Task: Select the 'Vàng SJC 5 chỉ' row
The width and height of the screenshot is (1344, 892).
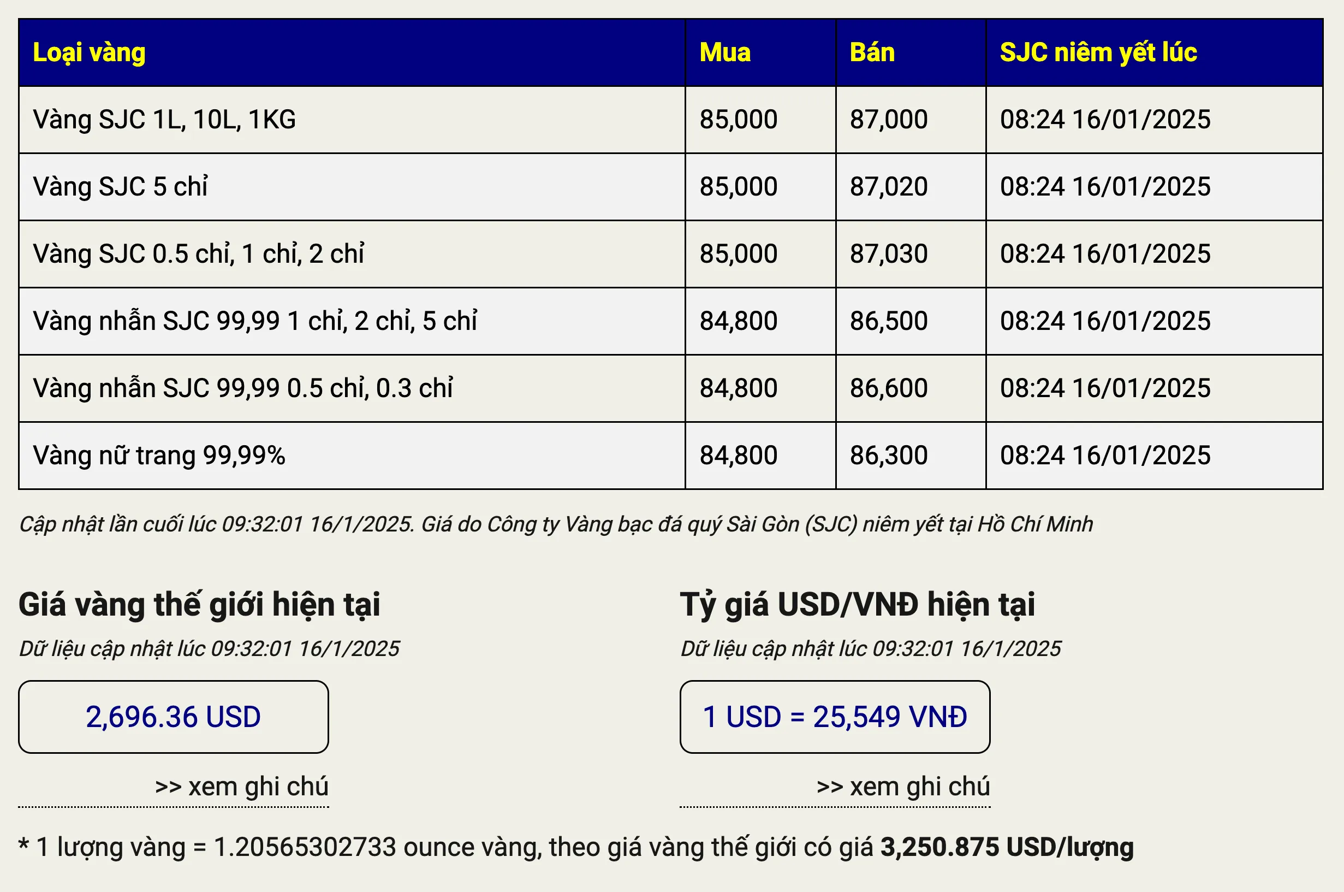Action: click(x=121, y=187)
